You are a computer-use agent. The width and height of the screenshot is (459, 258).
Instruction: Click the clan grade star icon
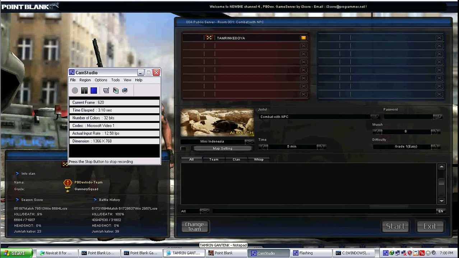(68, 190)
